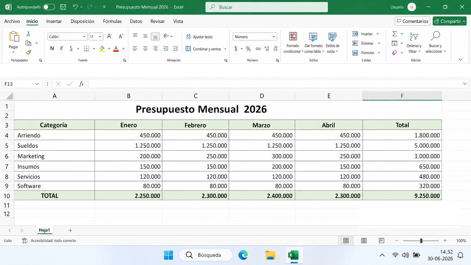Decrease indent in Alineación group

coord(166,48)
